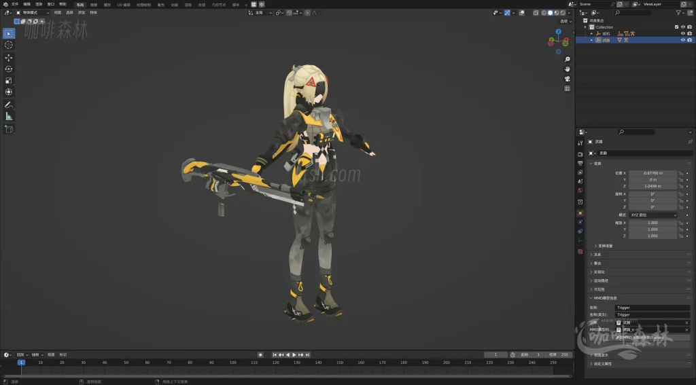
Task: Toggle eye icon on selected 武器 outliner row
Action: coord(683,40)
